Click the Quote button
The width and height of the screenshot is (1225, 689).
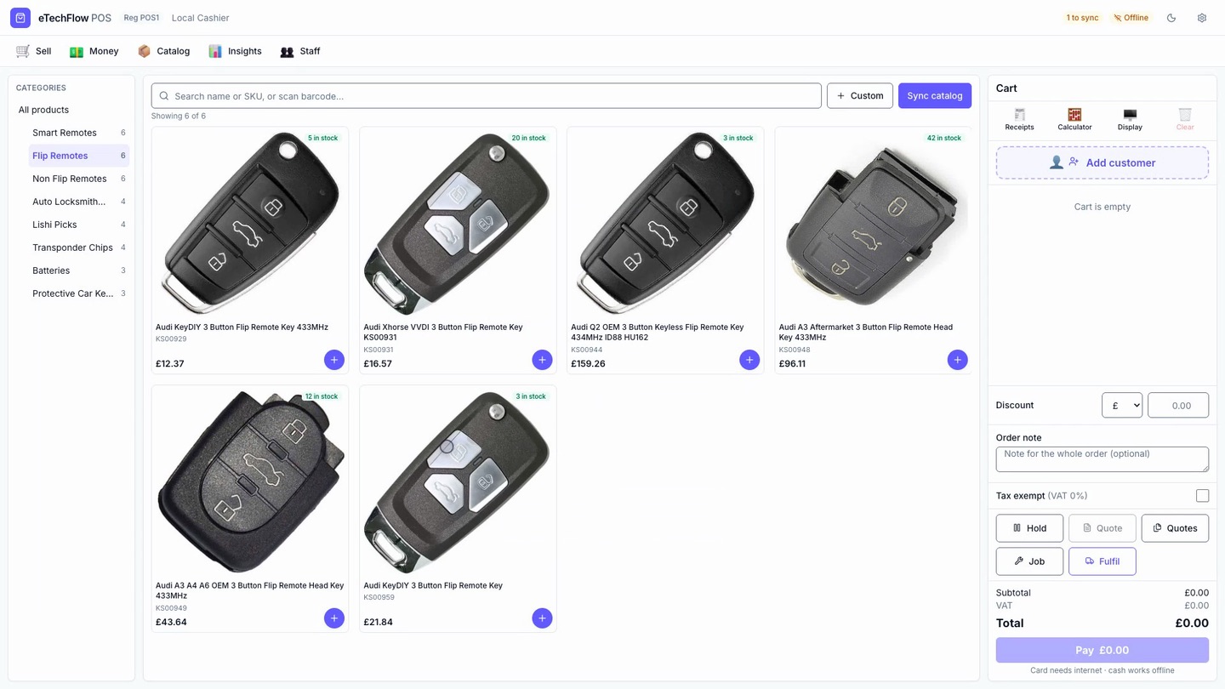[x=1102, y=528]
